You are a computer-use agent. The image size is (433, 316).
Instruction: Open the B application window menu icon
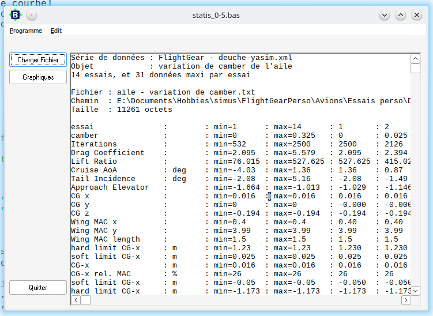(17, 15)
